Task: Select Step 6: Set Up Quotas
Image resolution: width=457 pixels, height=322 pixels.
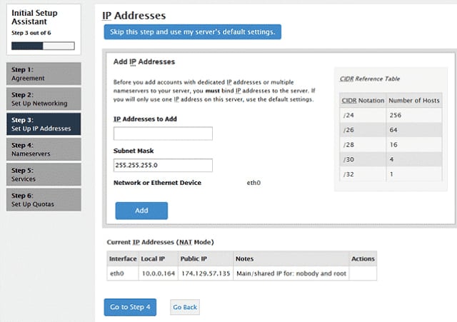Action: [x=44, y=200]
